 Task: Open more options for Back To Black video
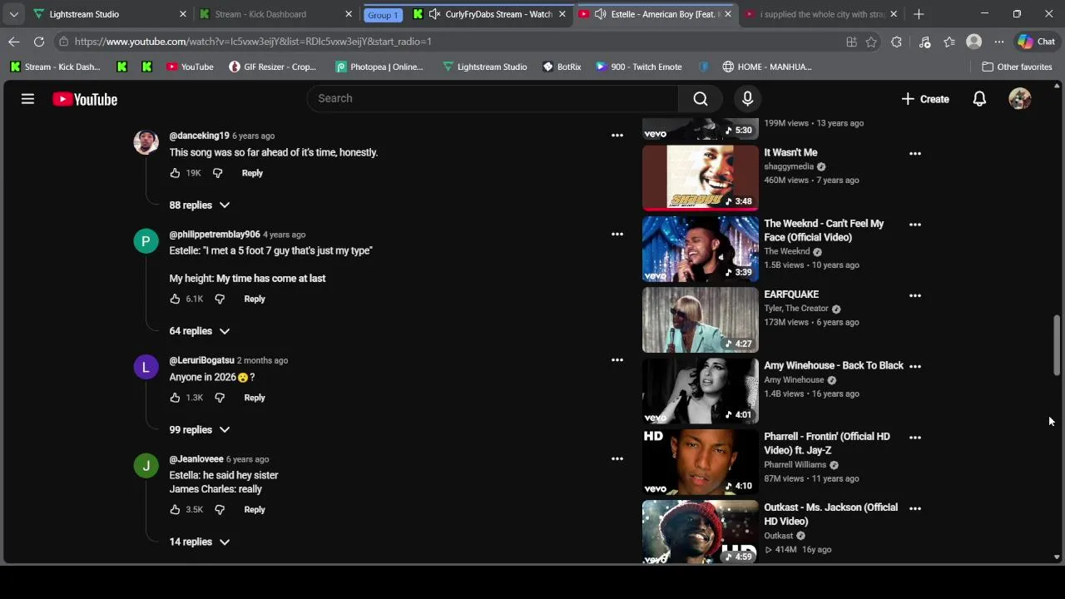[x=915, y=366]
